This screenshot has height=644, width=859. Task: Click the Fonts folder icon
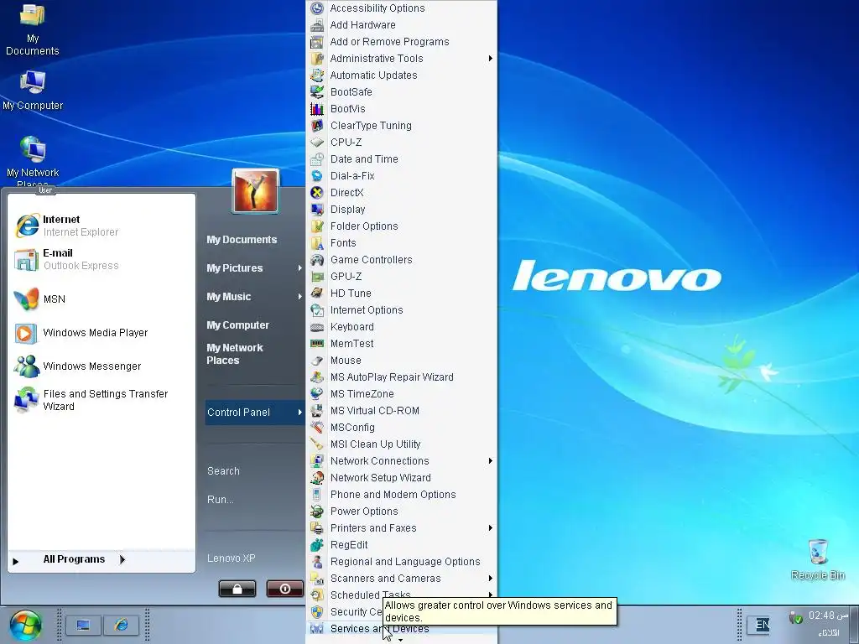316,243
